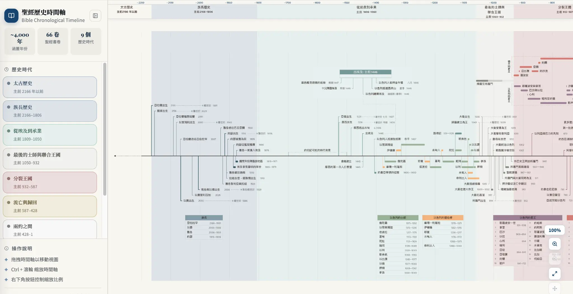Click the info icon beside 操作說明
Image resolution: width=573 pixels, height=294 pixels.
point(6,248)
